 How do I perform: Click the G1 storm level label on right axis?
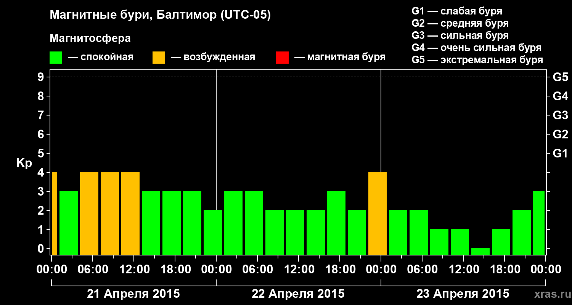pyautogui.click(x=560, y=153)
